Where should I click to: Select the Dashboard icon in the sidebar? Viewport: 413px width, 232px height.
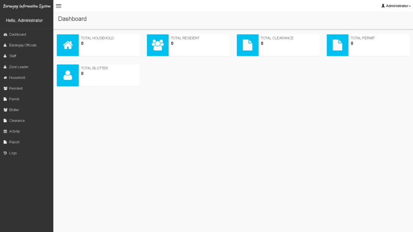[x=5, y=34]
